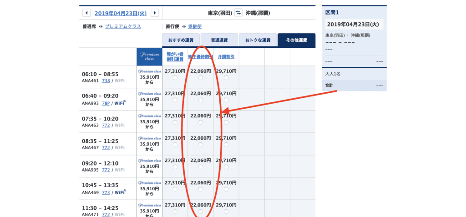Select 27,310円 fare for ANA993 flight

click(x=175, y=100)
